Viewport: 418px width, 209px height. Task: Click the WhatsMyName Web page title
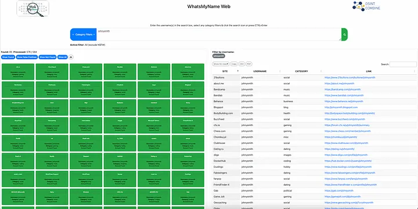point(209,6)
